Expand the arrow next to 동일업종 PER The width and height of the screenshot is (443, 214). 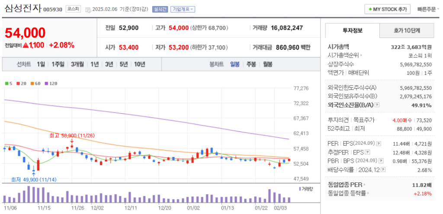(364, 185)
